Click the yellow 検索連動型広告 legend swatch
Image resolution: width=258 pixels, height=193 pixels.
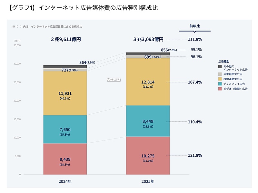click(x=220, y=79)
